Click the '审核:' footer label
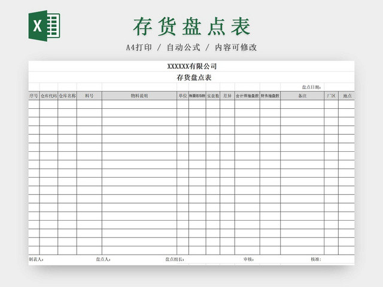Screen dimensions: 383x287 (248, 259)
